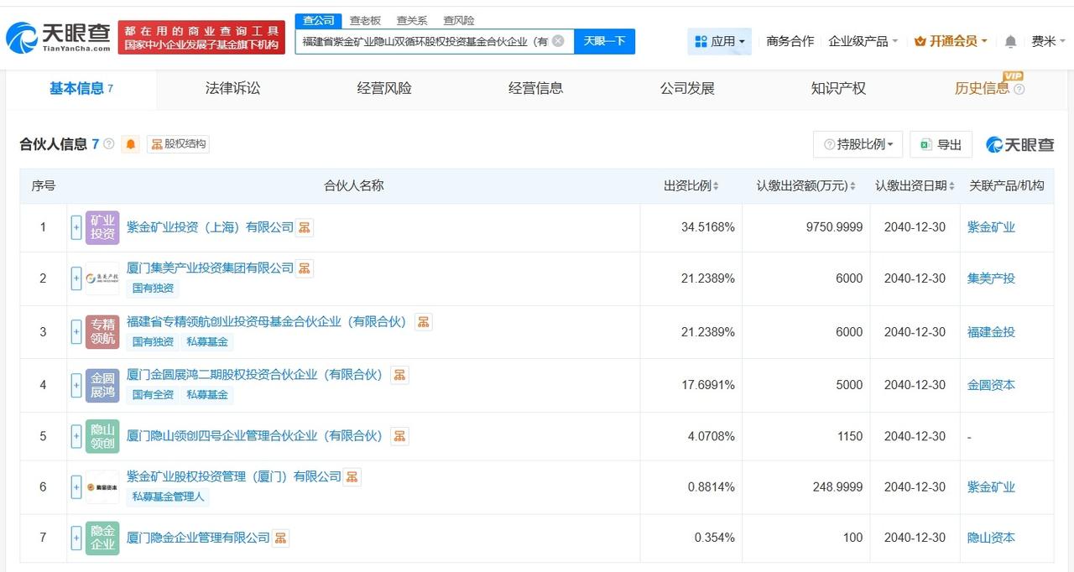
Task: Click the 私募基金管理人 tag in row 6
Action: click(168, 497)
